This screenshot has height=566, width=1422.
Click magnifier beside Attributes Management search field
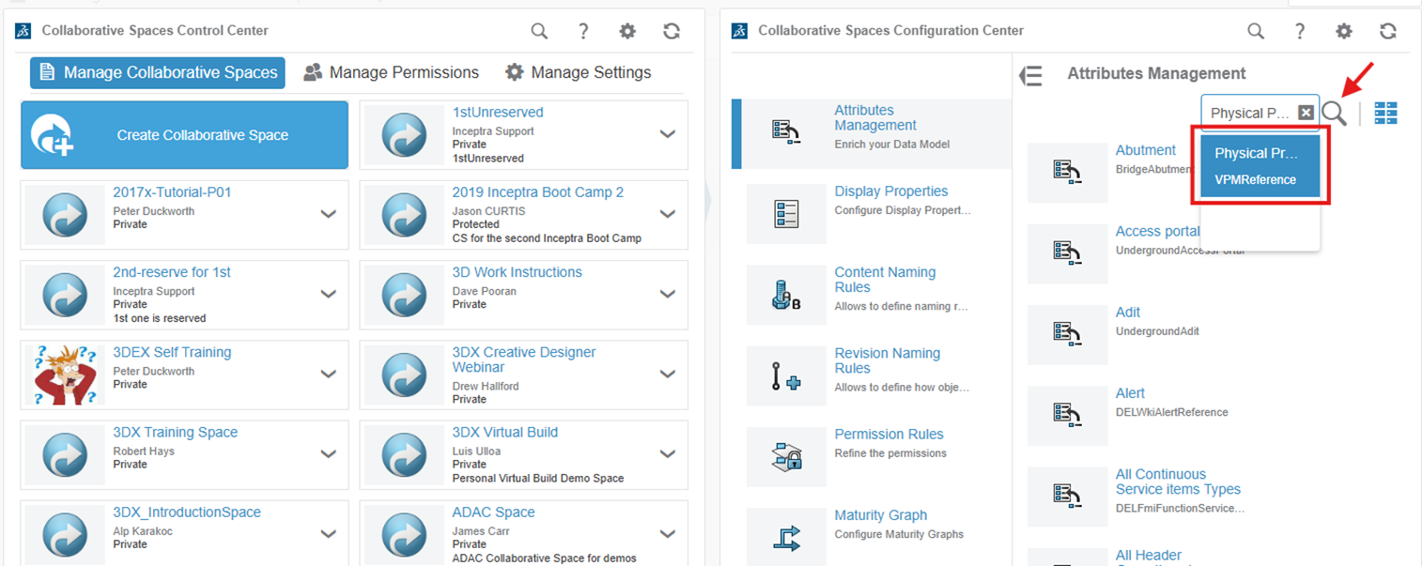point(1335,114)
